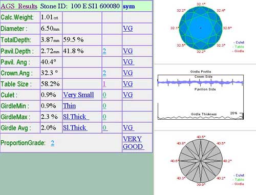The width and height of the screenshot is (256, 195).
Task: Click the 32.6° crown angle label
Action: tap(227, 28)
